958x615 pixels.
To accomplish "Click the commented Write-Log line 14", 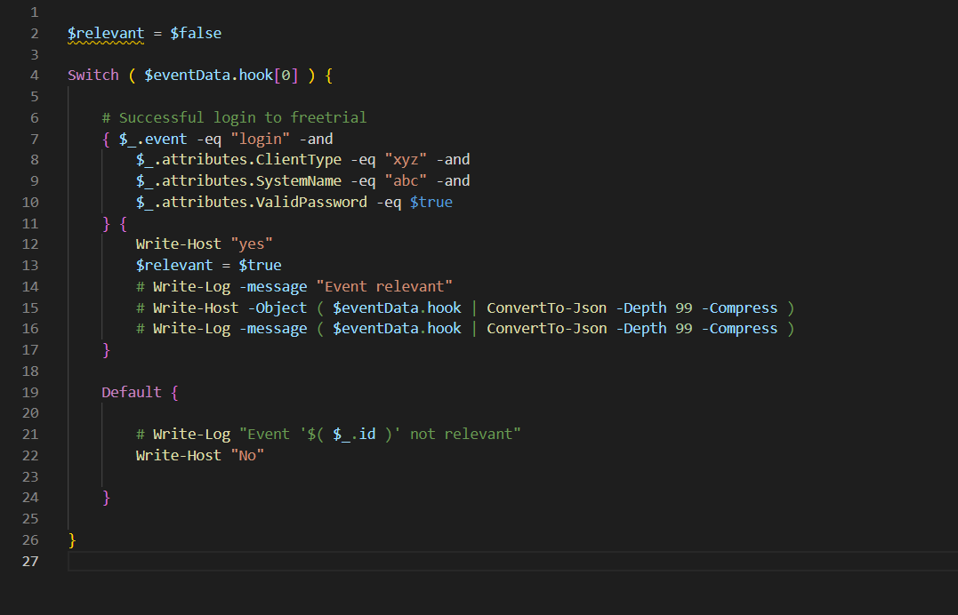I will click(x=294, y=286).
